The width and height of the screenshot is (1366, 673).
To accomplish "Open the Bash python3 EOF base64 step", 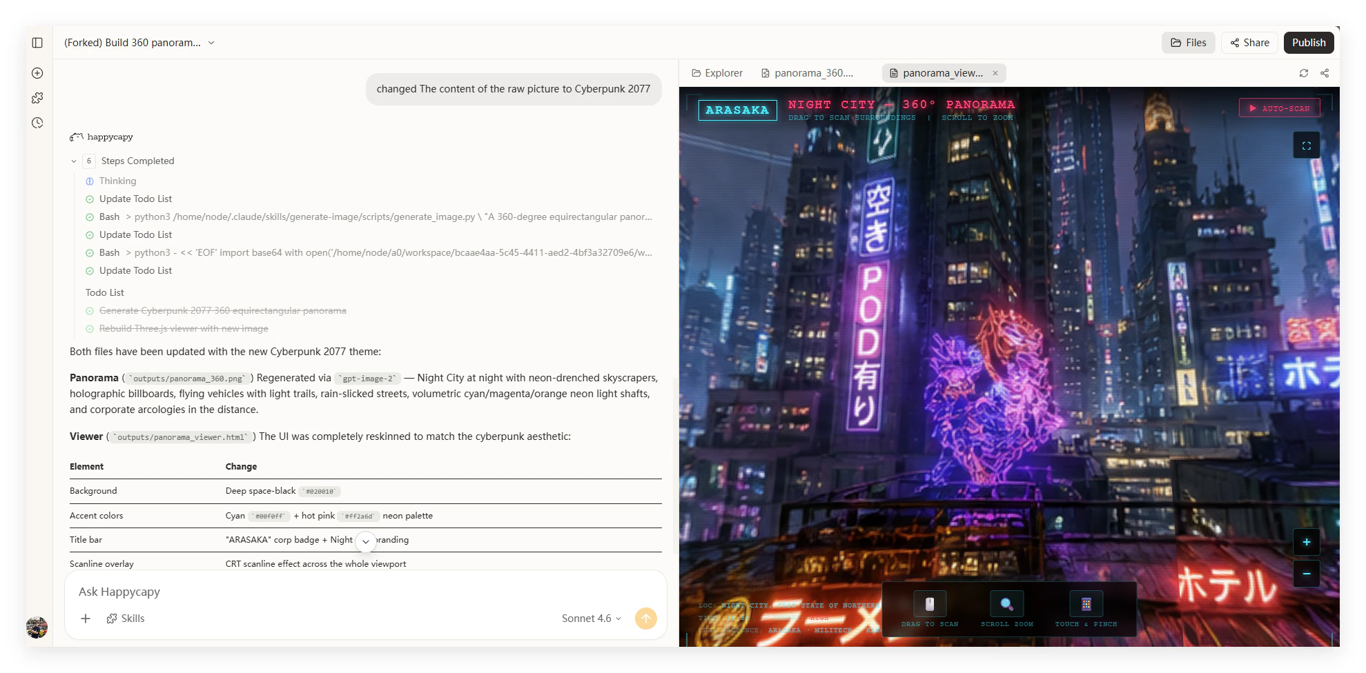I will click(369, 252).
